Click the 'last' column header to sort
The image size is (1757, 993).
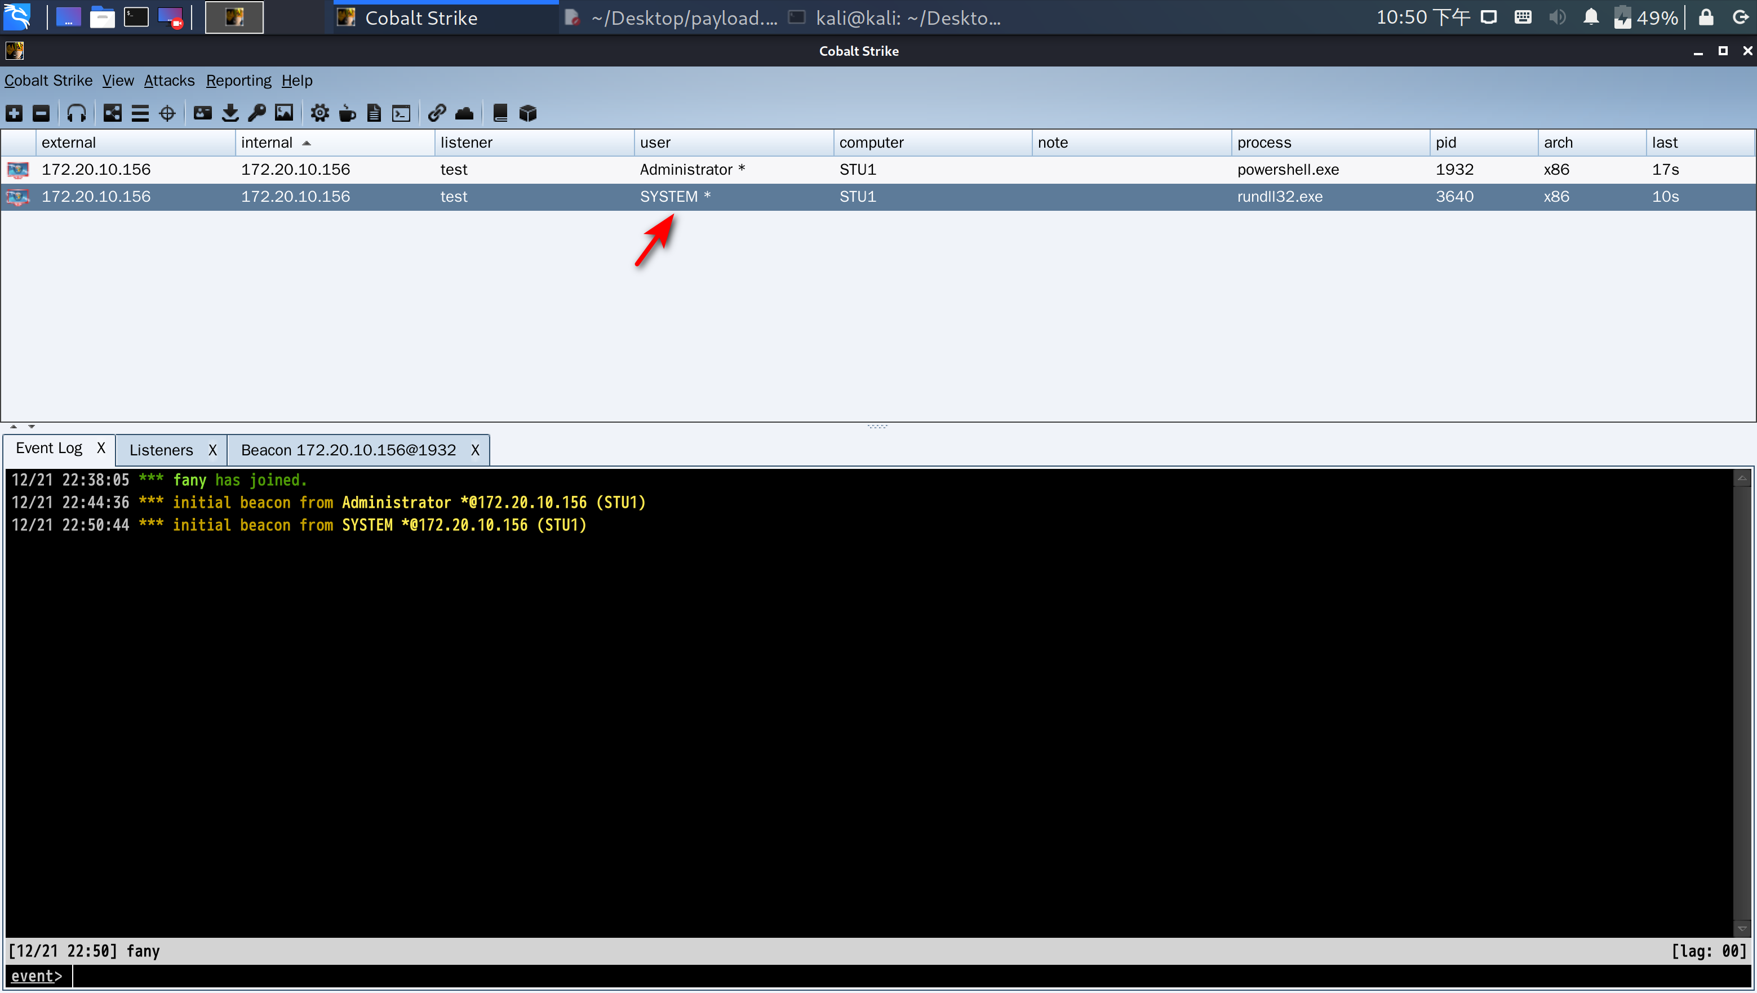1664,143
